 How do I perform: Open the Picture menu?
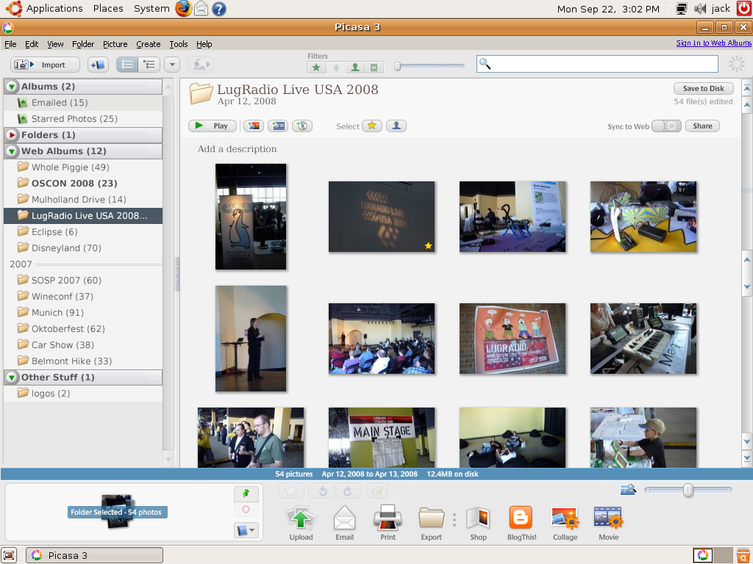click(x=115, y=44)
